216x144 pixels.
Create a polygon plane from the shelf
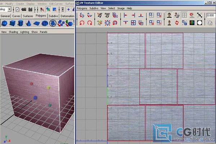tap(37, 23)
